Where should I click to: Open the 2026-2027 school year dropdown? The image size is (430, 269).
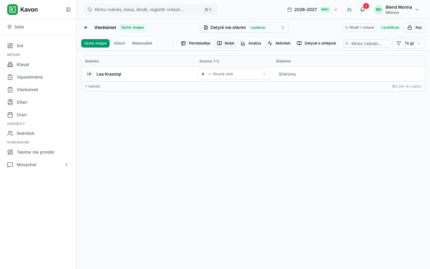(x=312, y=10)
